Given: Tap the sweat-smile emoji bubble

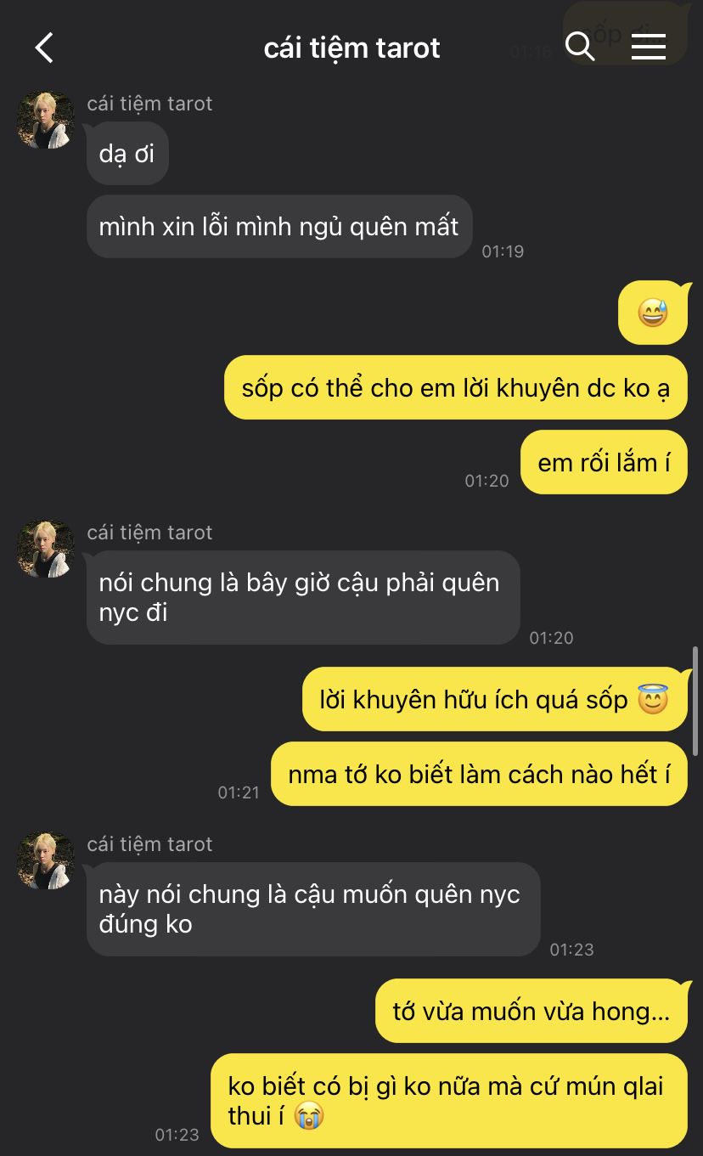Looking at the screenshot, I should 652,313.
